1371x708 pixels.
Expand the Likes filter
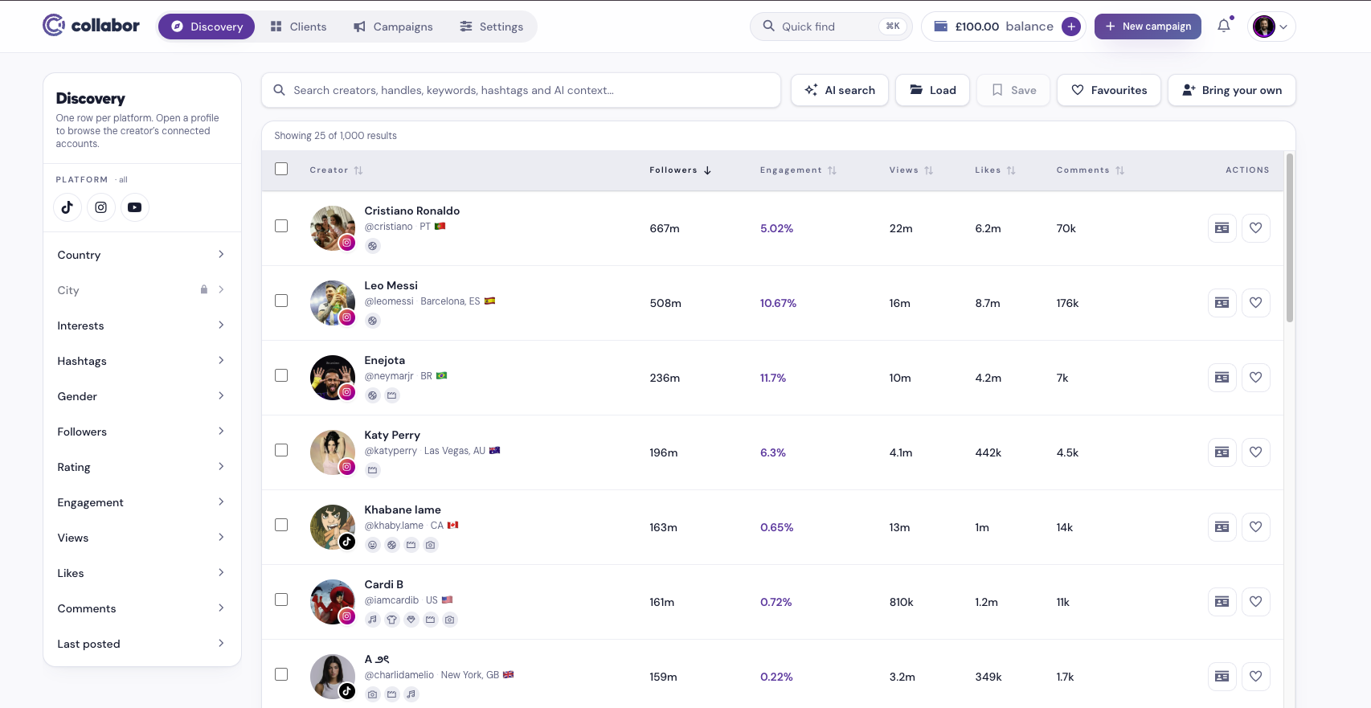141,573
